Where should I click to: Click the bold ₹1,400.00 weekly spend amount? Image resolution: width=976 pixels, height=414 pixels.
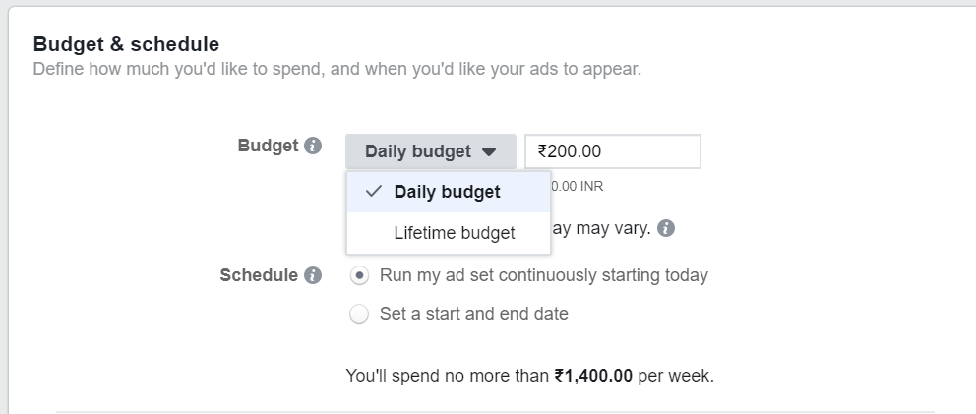pos(593,376)
